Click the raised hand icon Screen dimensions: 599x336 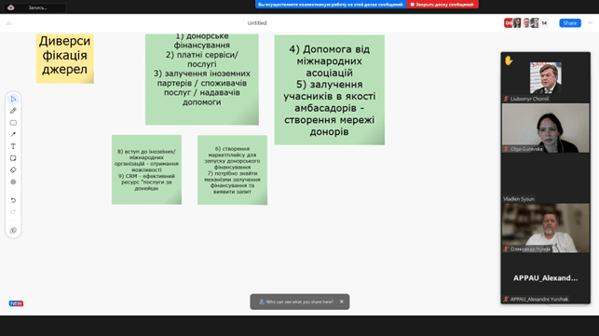coord(509,60)
